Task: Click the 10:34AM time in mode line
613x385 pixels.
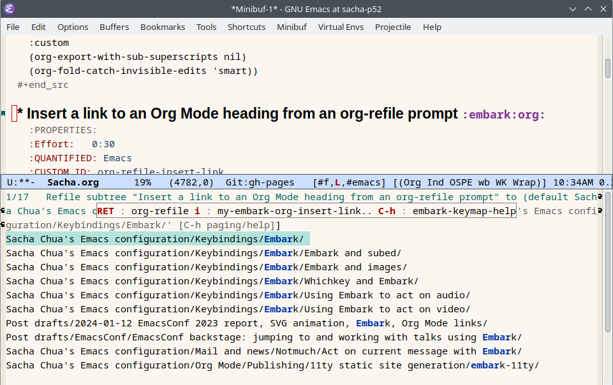Action: pyautogui.click(x=573, y=182)
